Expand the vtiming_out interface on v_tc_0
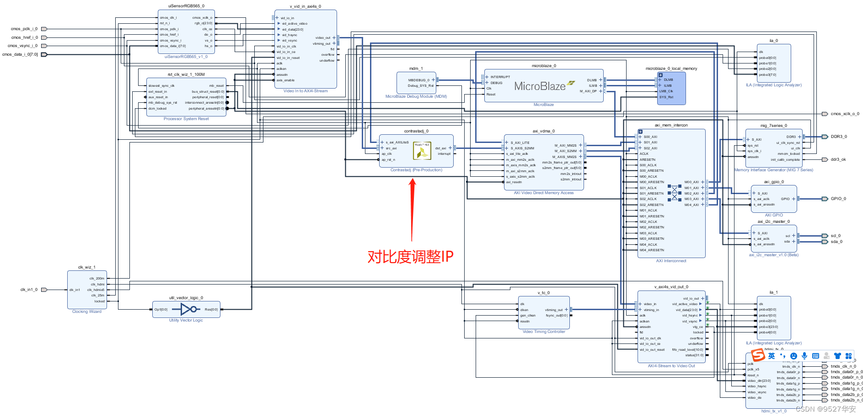 point(566,310)
